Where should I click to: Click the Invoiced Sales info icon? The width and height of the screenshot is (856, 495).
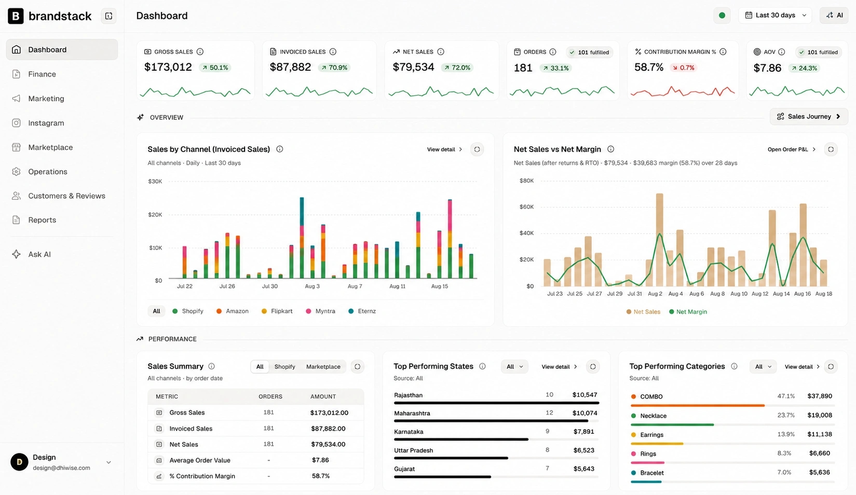click(x=333, y=52)
